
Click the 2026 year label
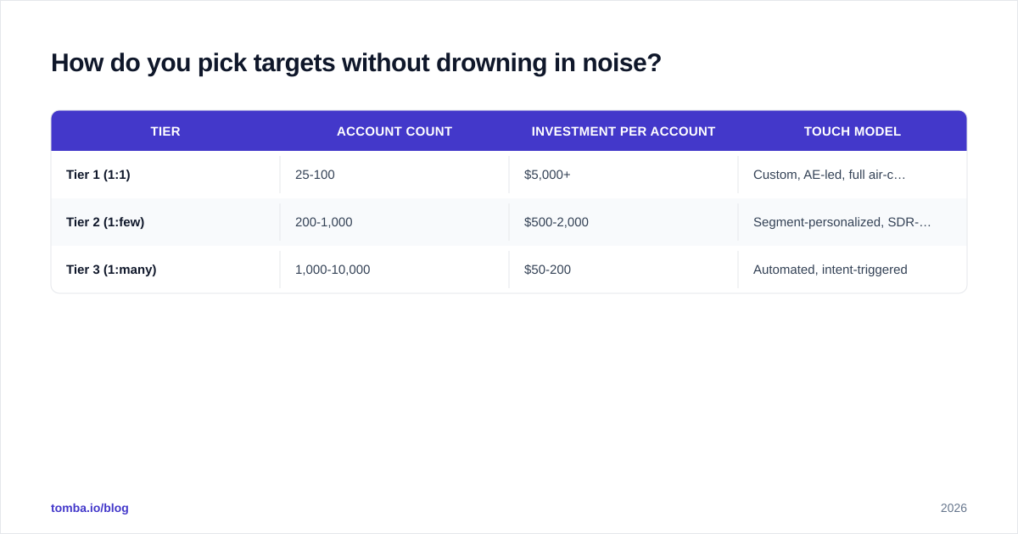954,508
